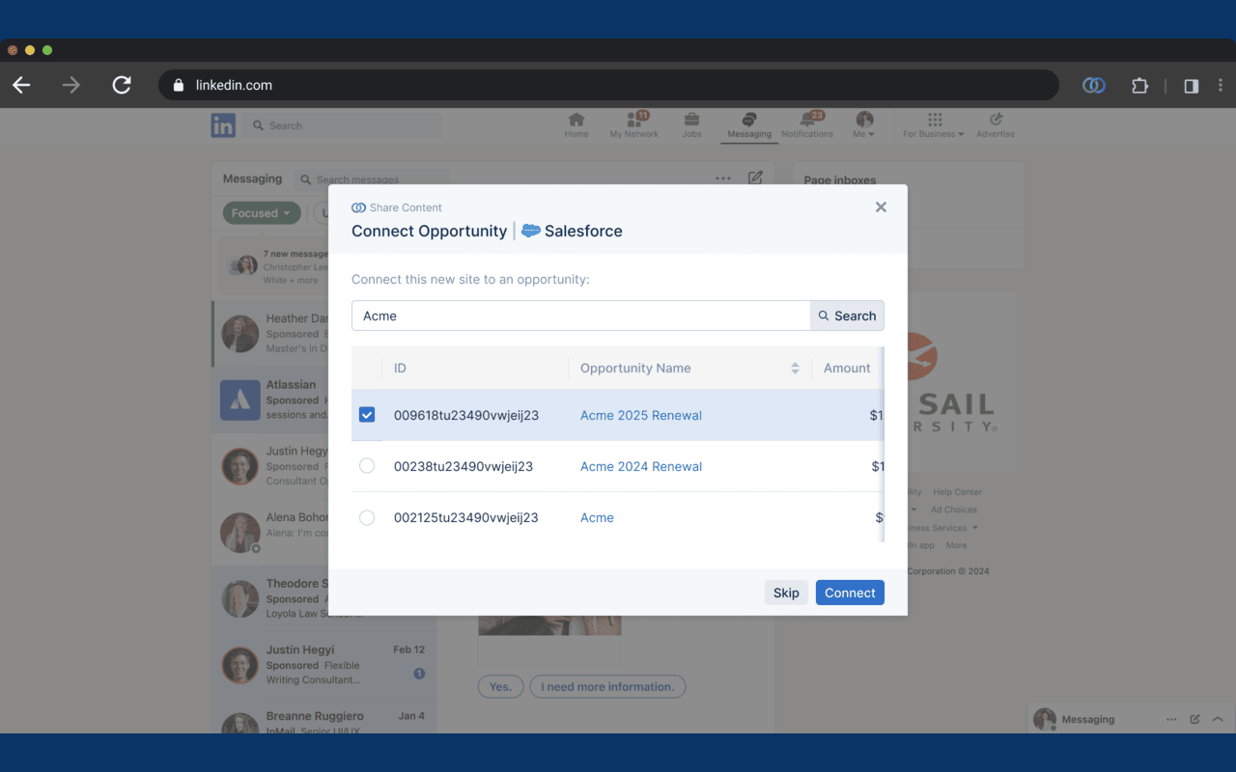This screenshot has width=1236, height=772.
Task: Click the linkedin.com address bar
Action: pyautogui.click(x=608, y=85)
